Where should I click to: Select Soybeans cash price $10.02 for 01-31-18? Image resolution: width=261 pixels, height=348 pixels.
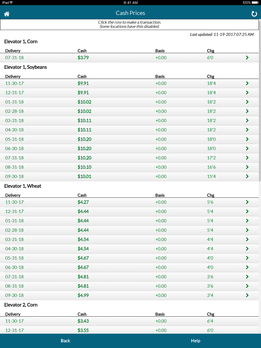tap(84, 102)
